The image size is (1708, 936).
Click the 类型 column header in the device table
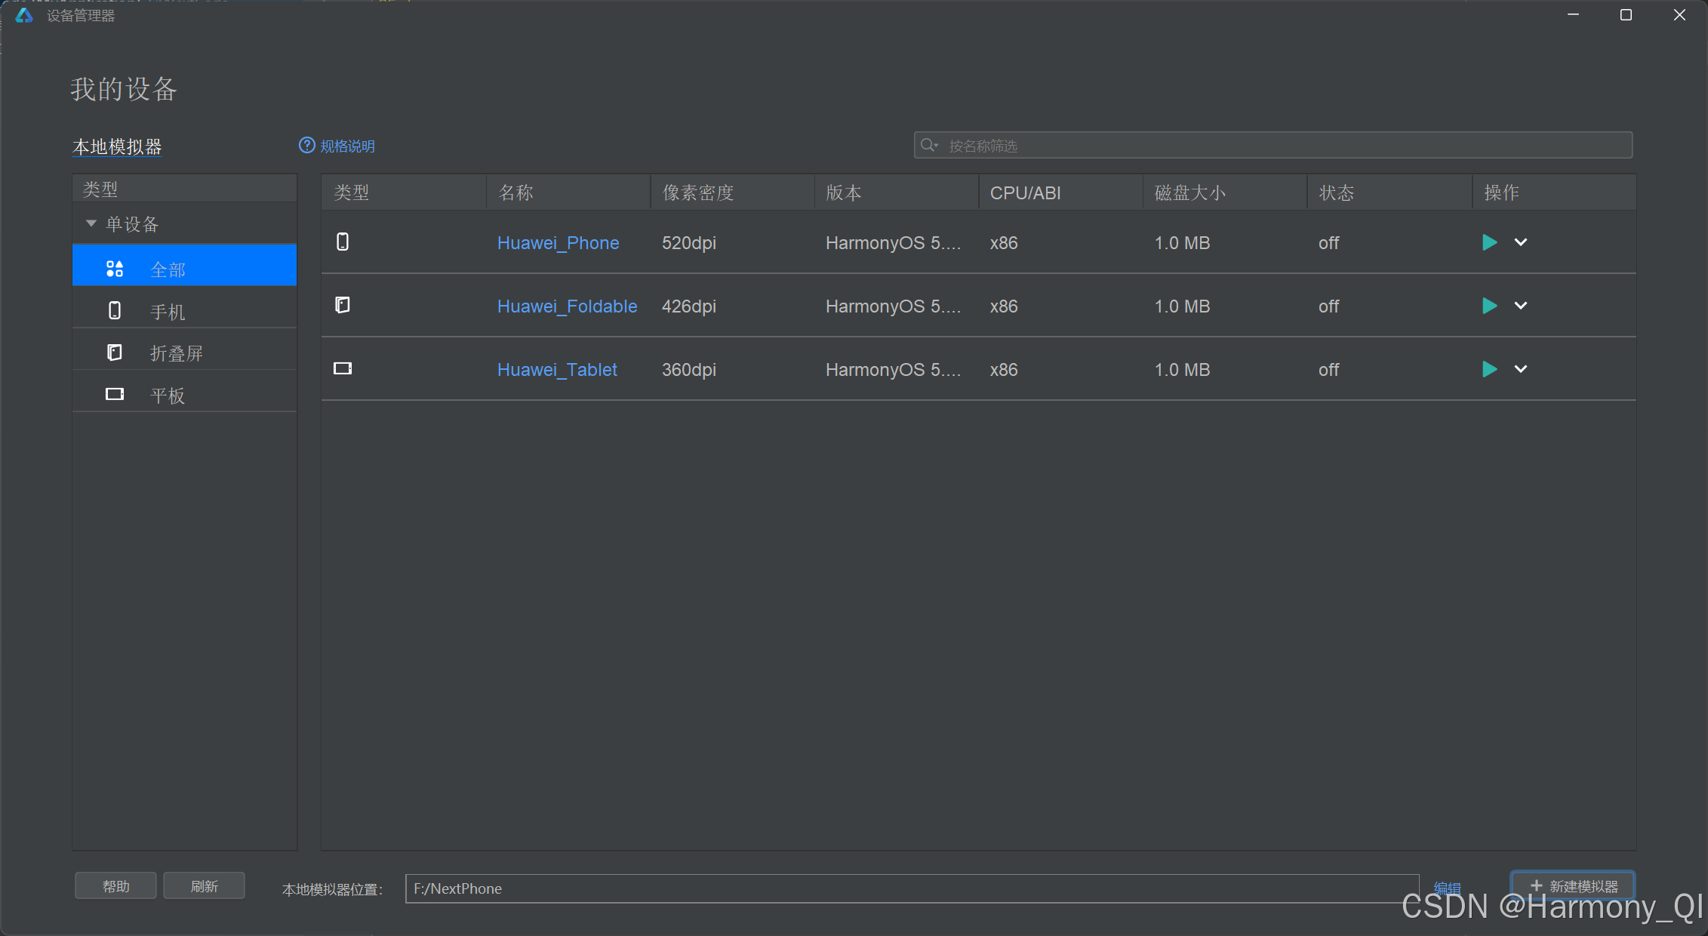[x=404, y=192]
